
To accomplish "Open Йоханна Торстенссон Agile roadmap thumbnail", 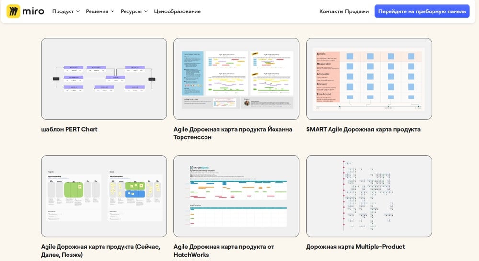I will click(x=237, y=79).
